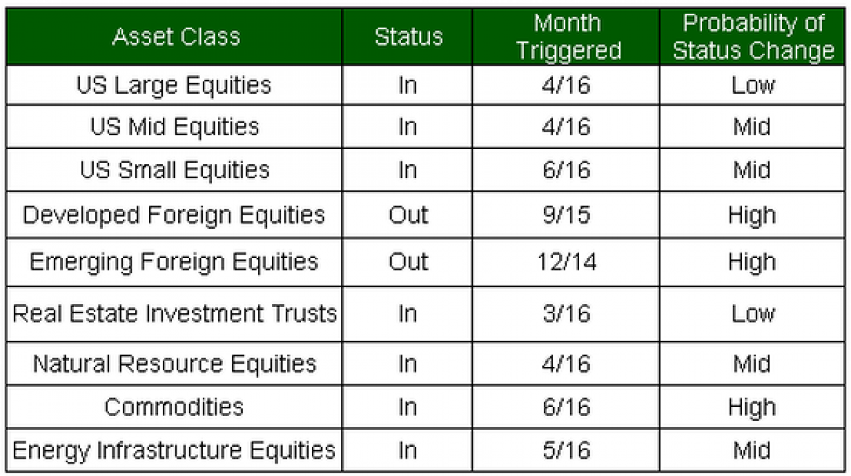
Task: Click the Probability of Status Change header
Action: tap(753, 37)
